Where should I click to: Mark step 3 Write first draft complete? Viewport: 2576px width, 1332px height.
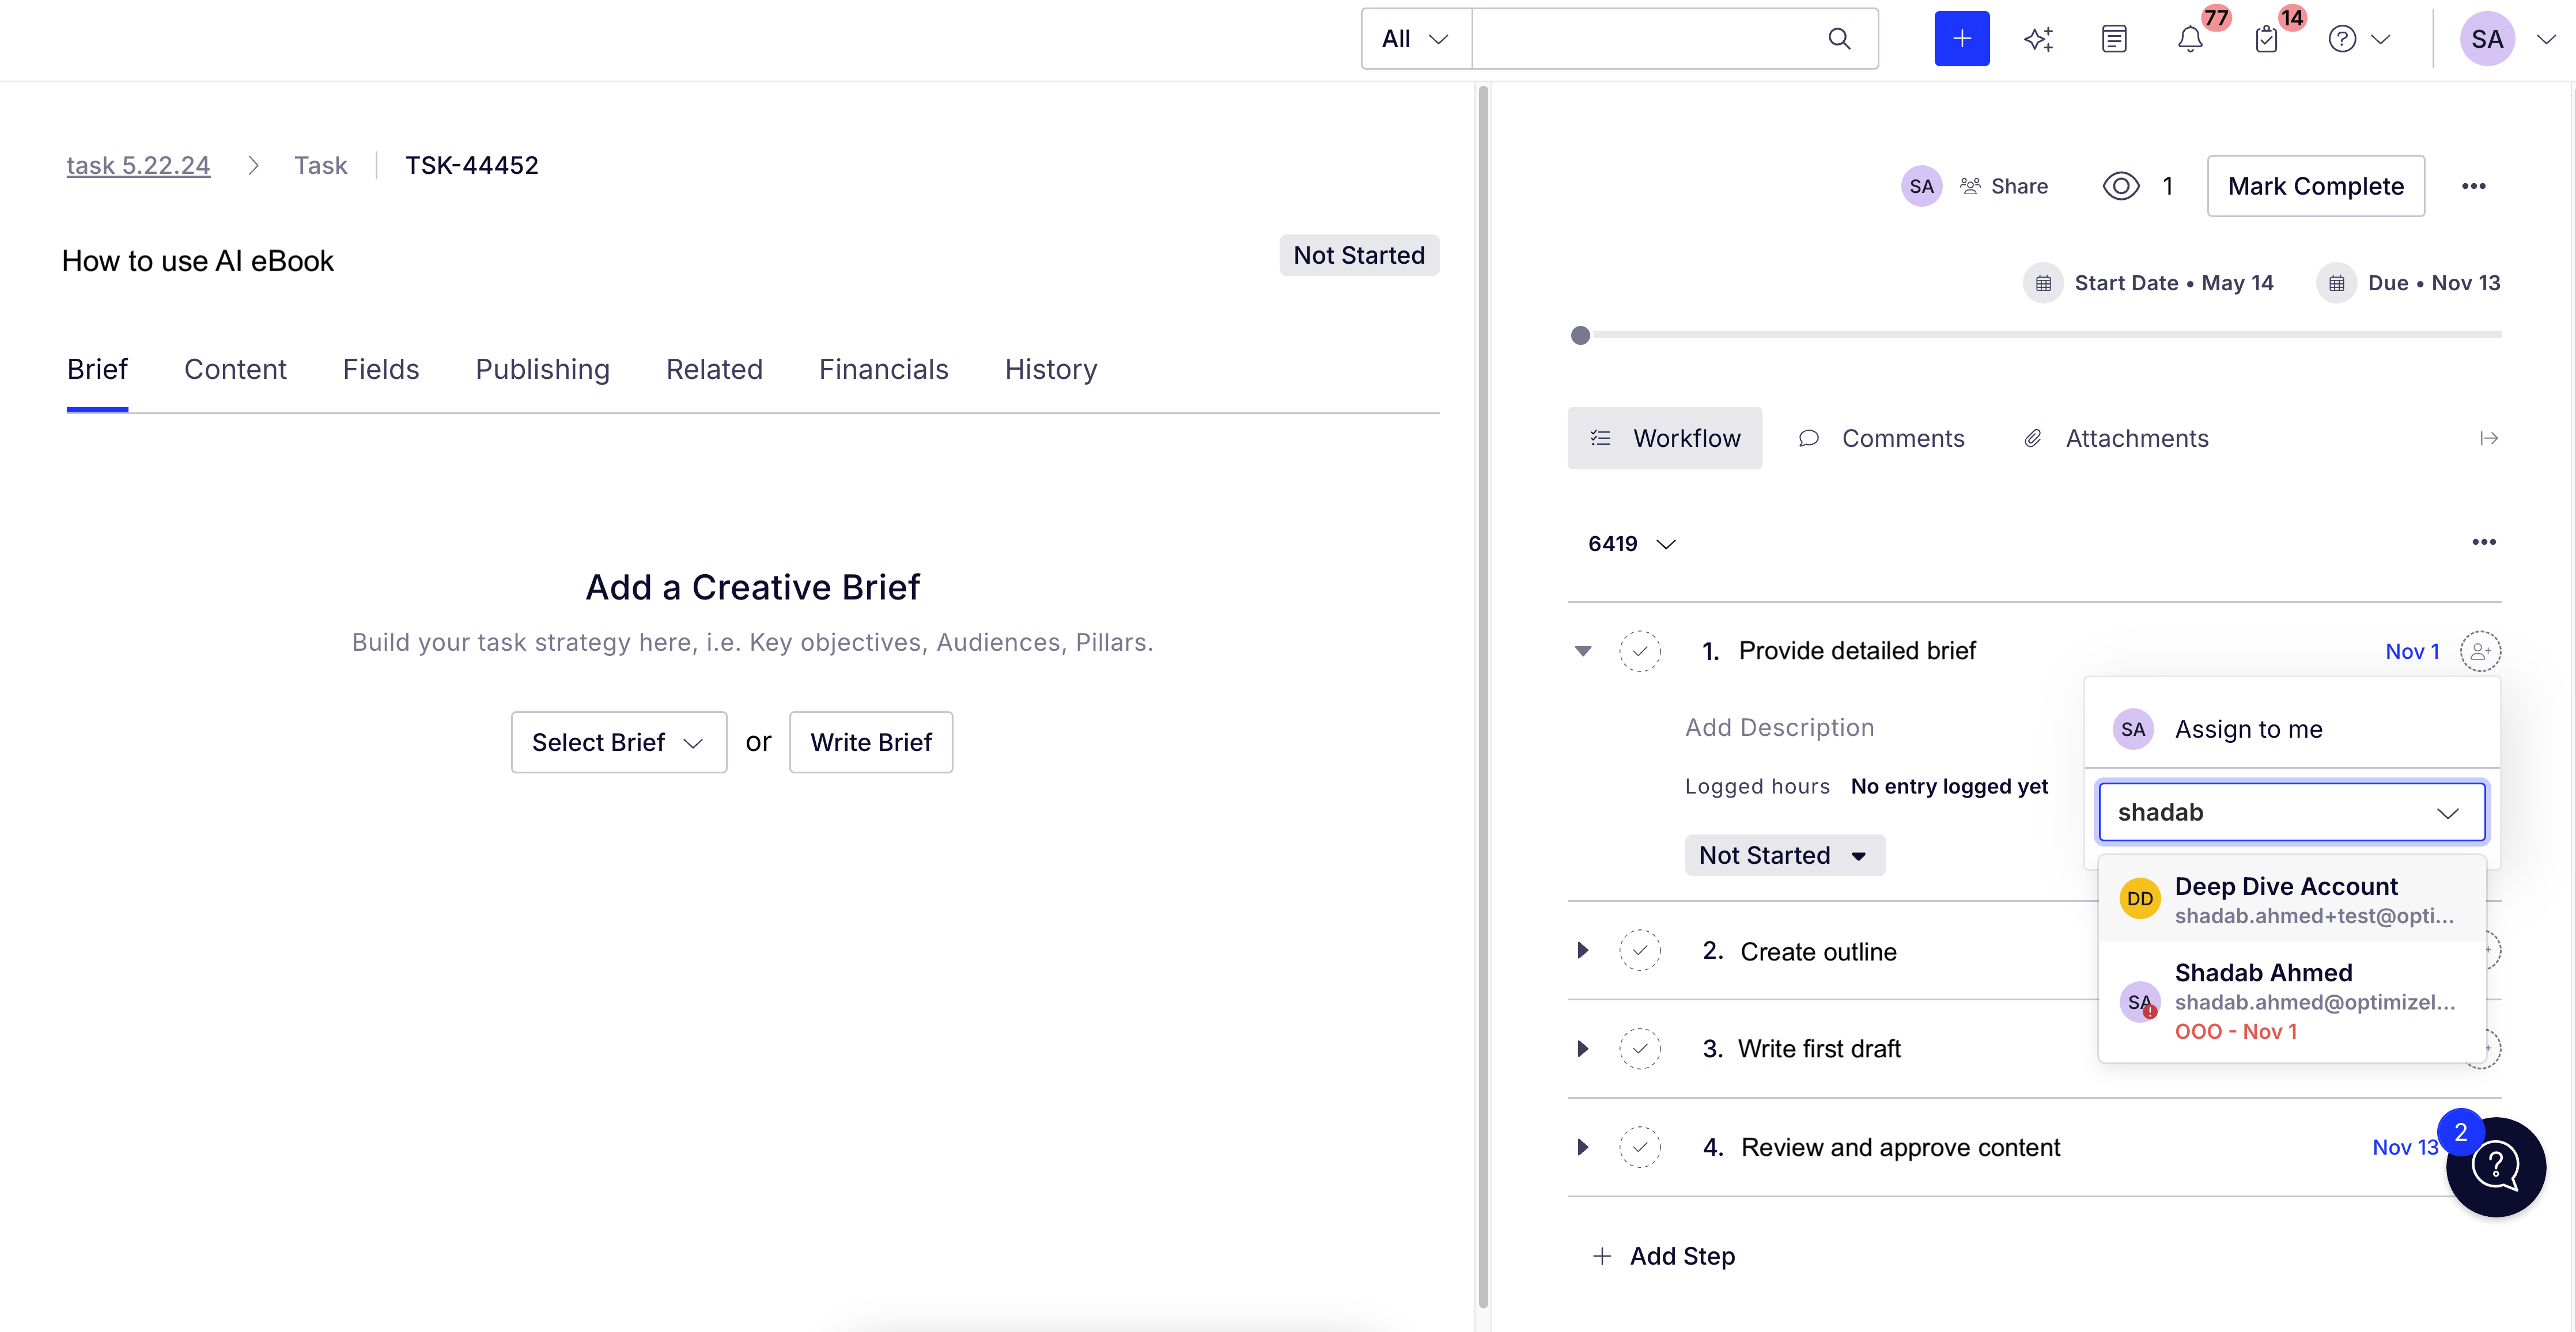pos(1640,1049)
